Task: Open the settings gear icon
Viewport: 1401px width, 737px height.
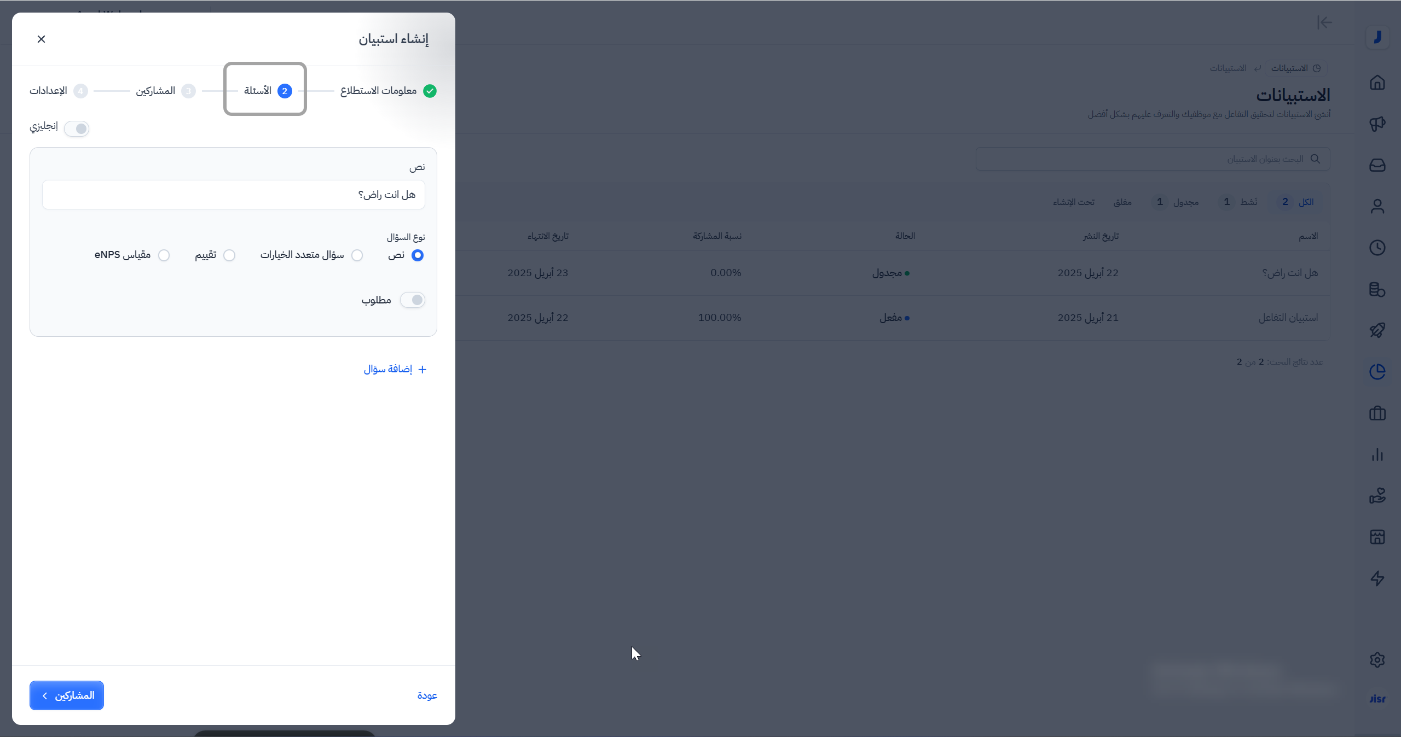Action: pyautogui.click(x=1377, y=660)
